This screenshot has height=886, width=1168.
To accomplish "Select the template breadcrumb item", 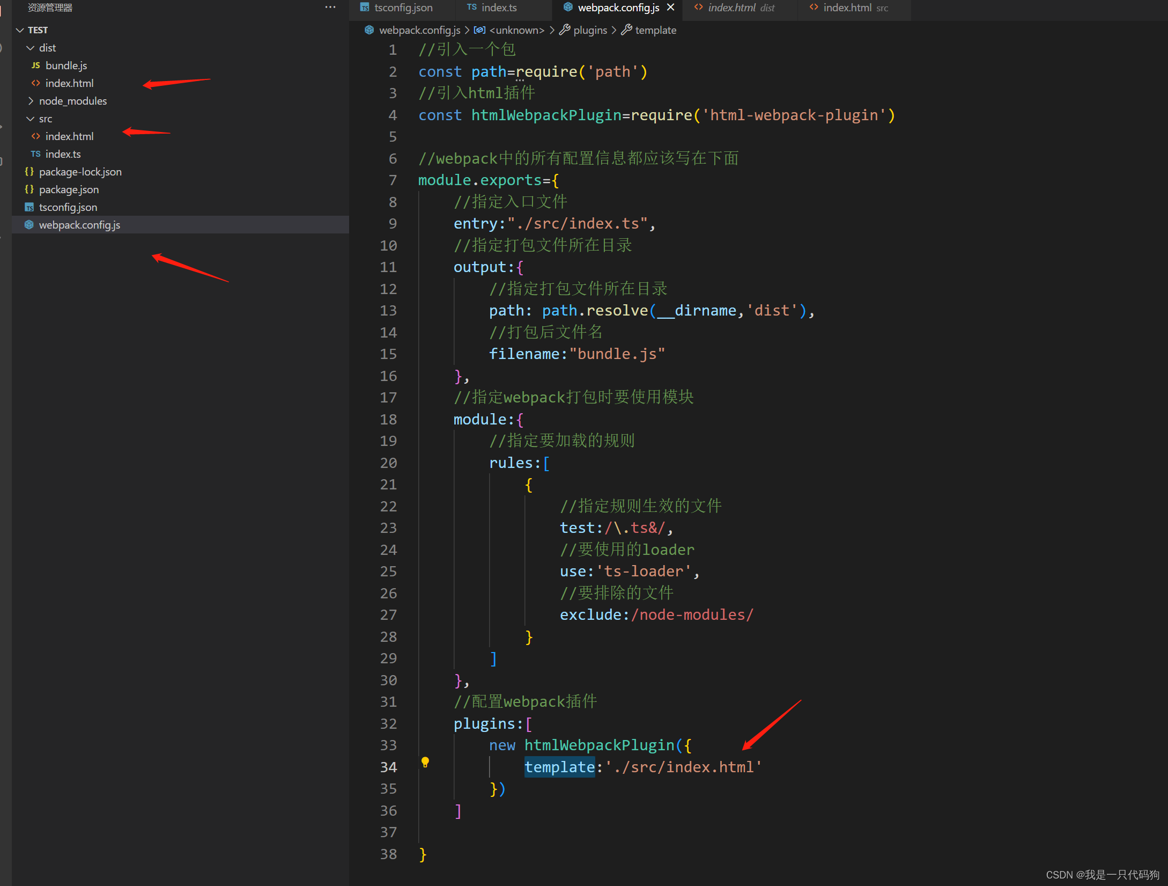I will [655, 30].
